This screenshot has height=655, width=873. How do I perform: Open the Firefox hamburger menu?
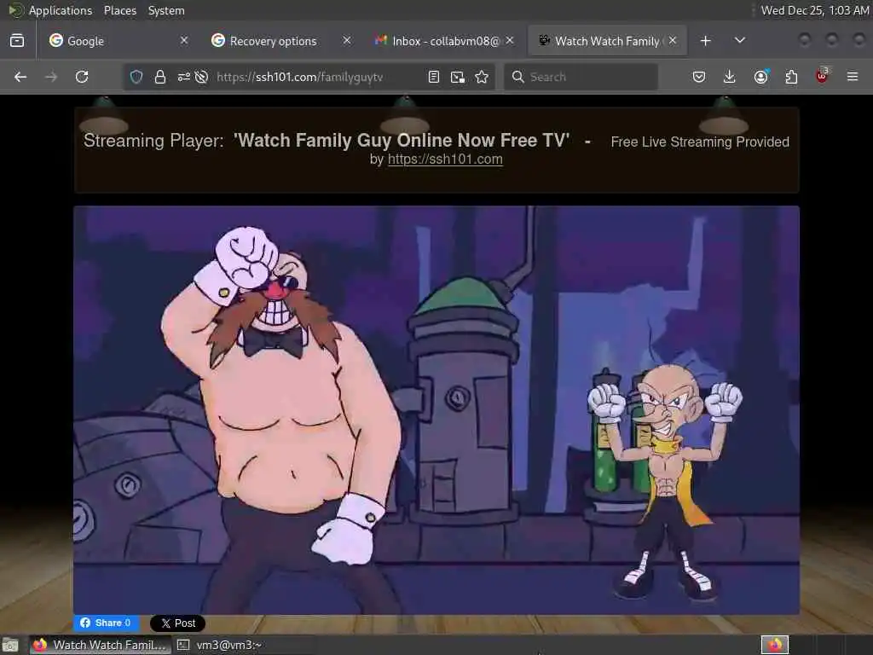853,77
